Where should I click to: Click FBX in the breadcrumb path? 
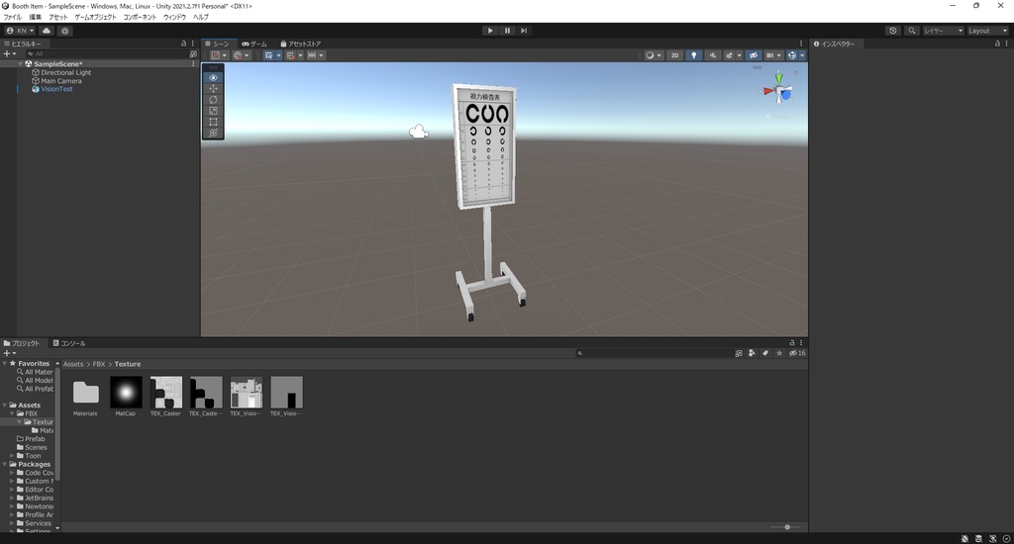[x=99, y=364]
